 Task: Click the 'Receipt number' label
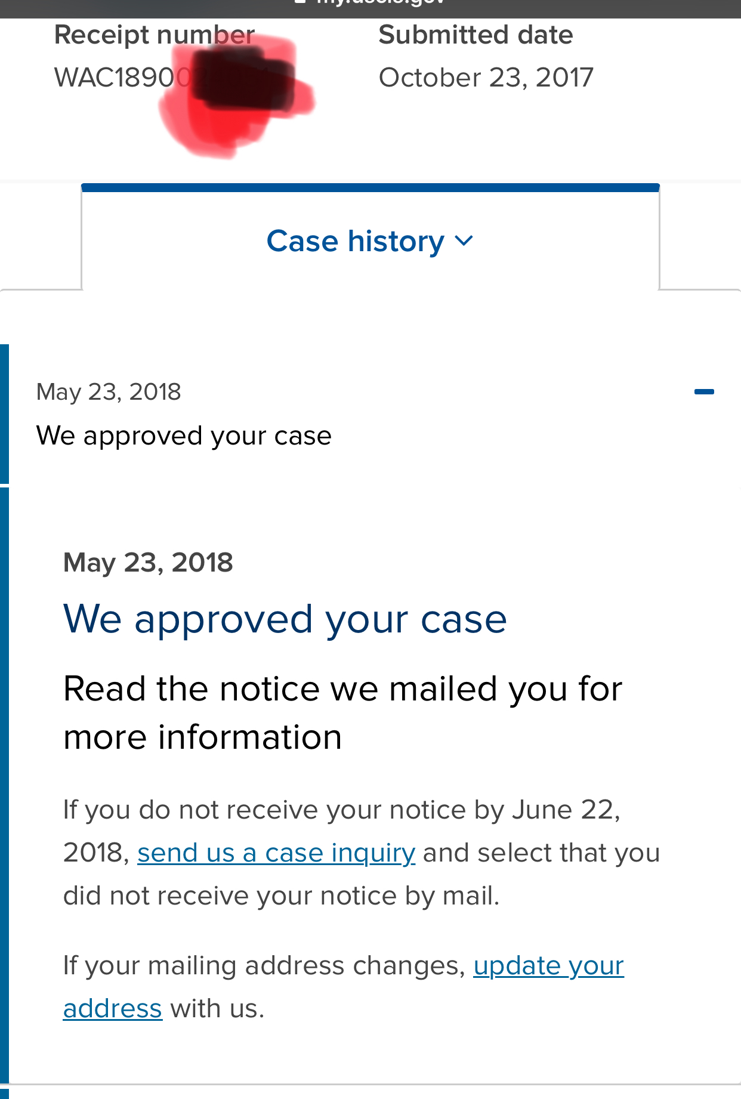pyautogui.click(x=154, y=35)
